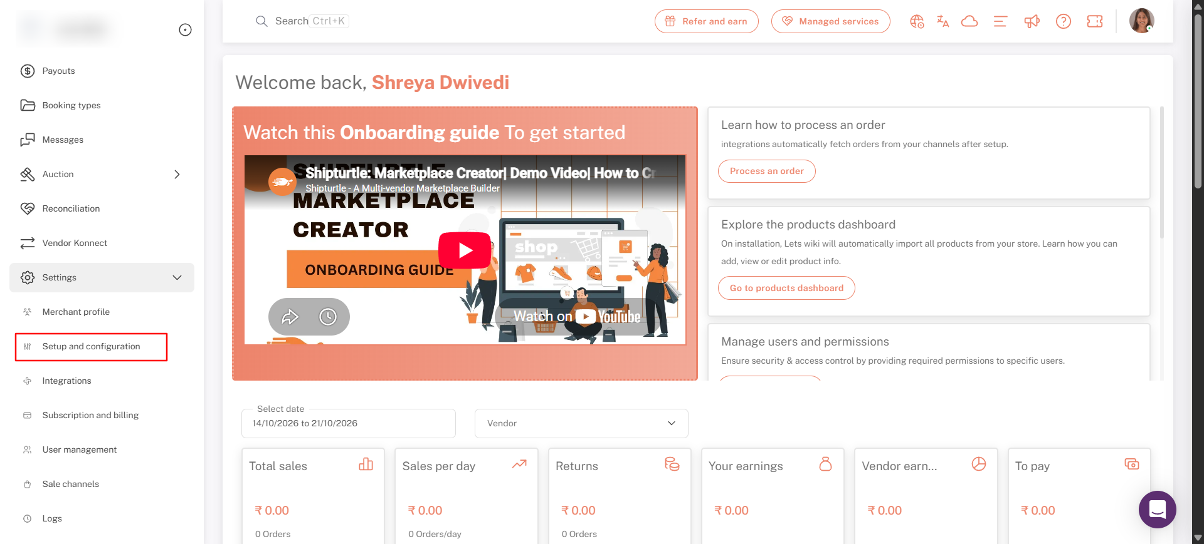Click Go to products dashboard button
Image resolution: width=1204 pixels, height=544 pixels.
click(786, 288)
